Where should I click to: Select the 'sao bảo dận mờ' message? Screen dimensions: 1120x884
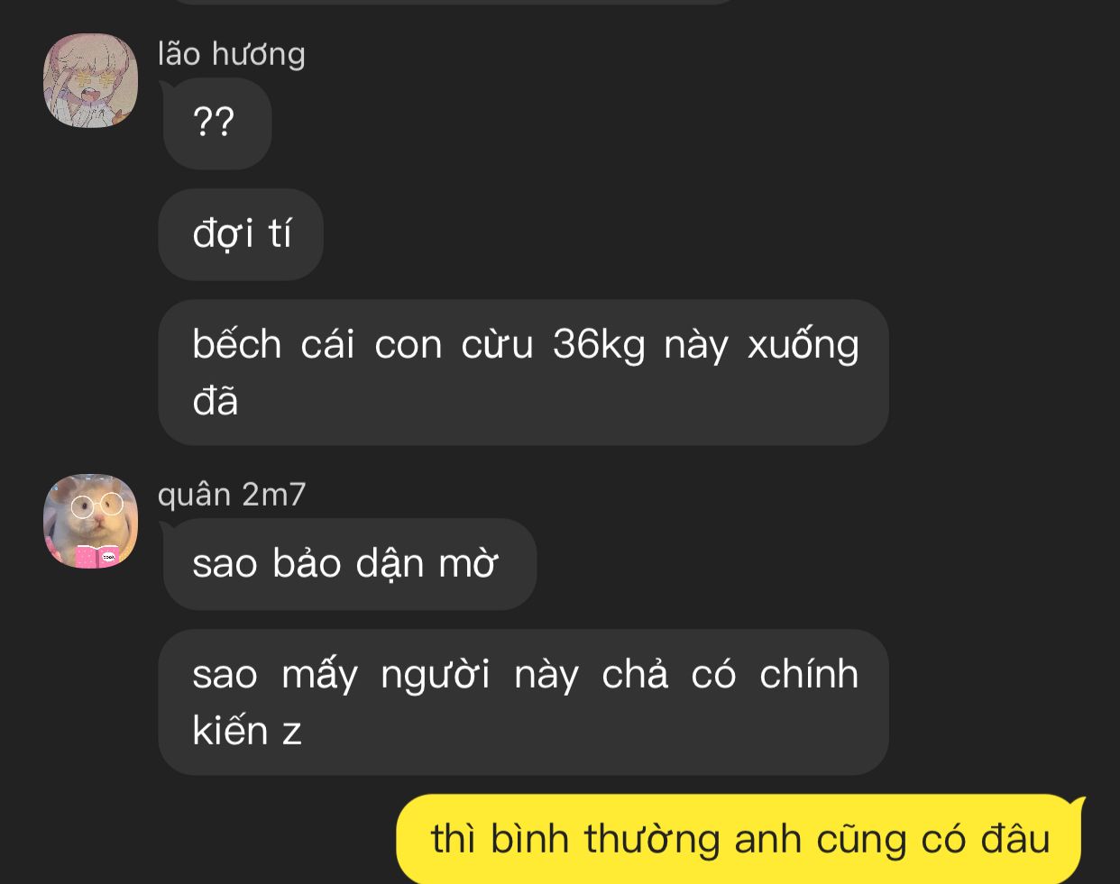pos(348,564)
